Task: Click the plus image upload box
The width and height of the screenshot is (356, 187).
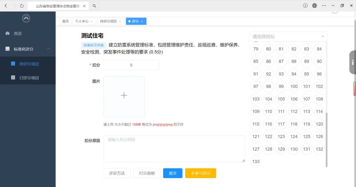Action: 124,97
